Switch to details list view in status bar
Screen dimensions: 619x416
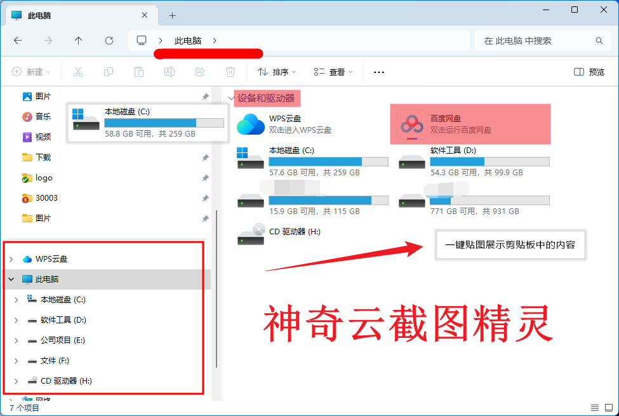[x=594, y=407]
